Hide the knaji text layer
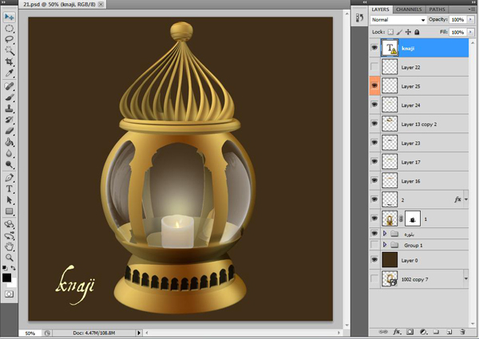Screen dimensions: 479x339 (376, 48)
